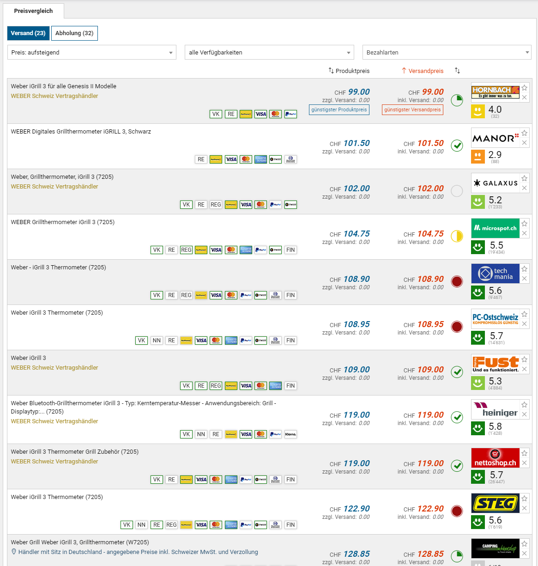This screenshot has height=566, width=538.
Task: Open the Weber iGrill 3 Genesis II offer link
Action: [x=64, y=86]
